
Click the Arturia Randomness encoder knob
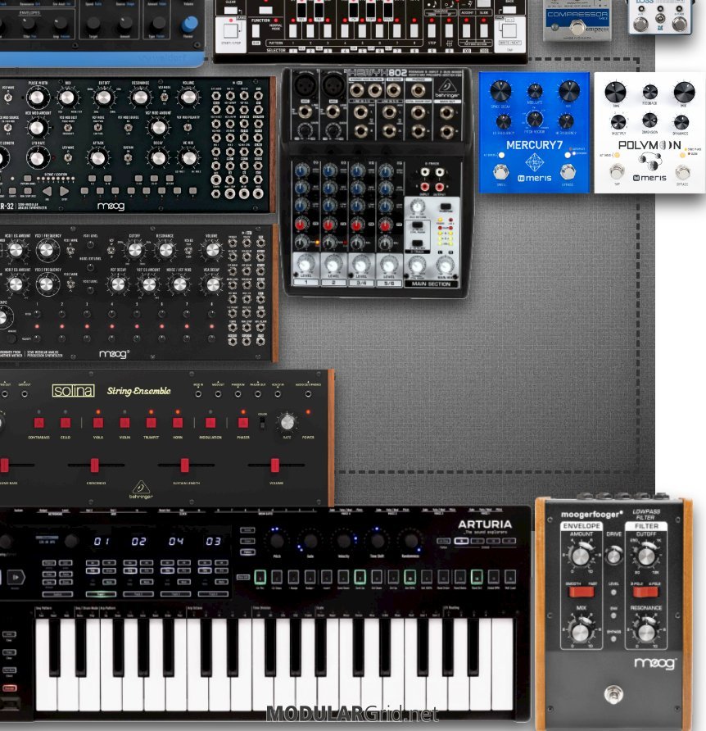point(410,541)
